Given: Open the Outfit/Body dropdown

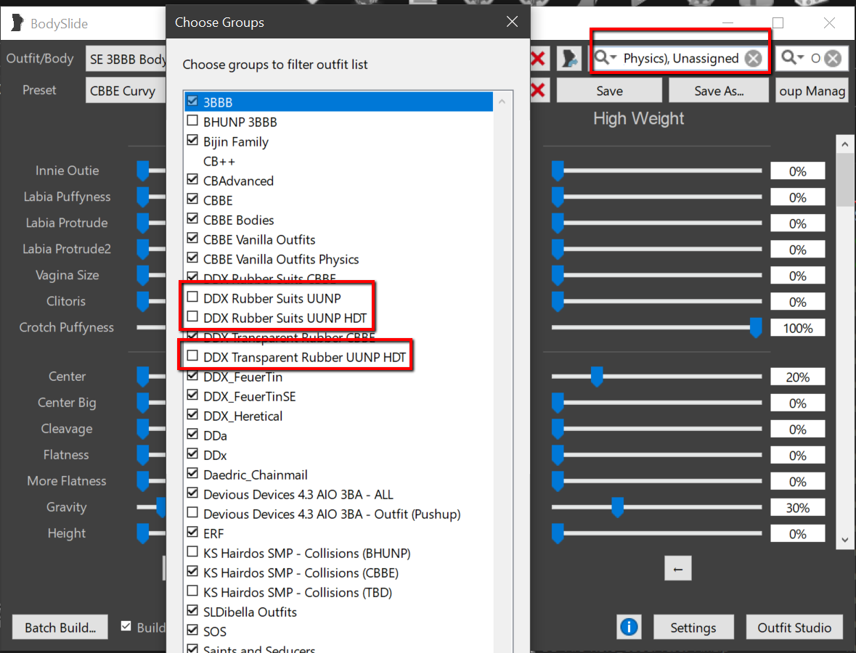Looking at the screenshot, I should pos(126,59).
